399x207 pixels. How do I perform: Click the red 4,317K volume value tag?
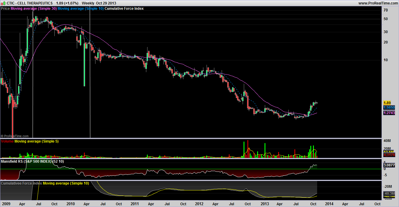pyautogui.click(x=389, y=155)
